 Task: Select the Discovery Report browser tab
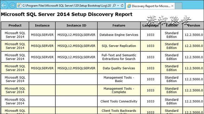[x=150, y=6]
